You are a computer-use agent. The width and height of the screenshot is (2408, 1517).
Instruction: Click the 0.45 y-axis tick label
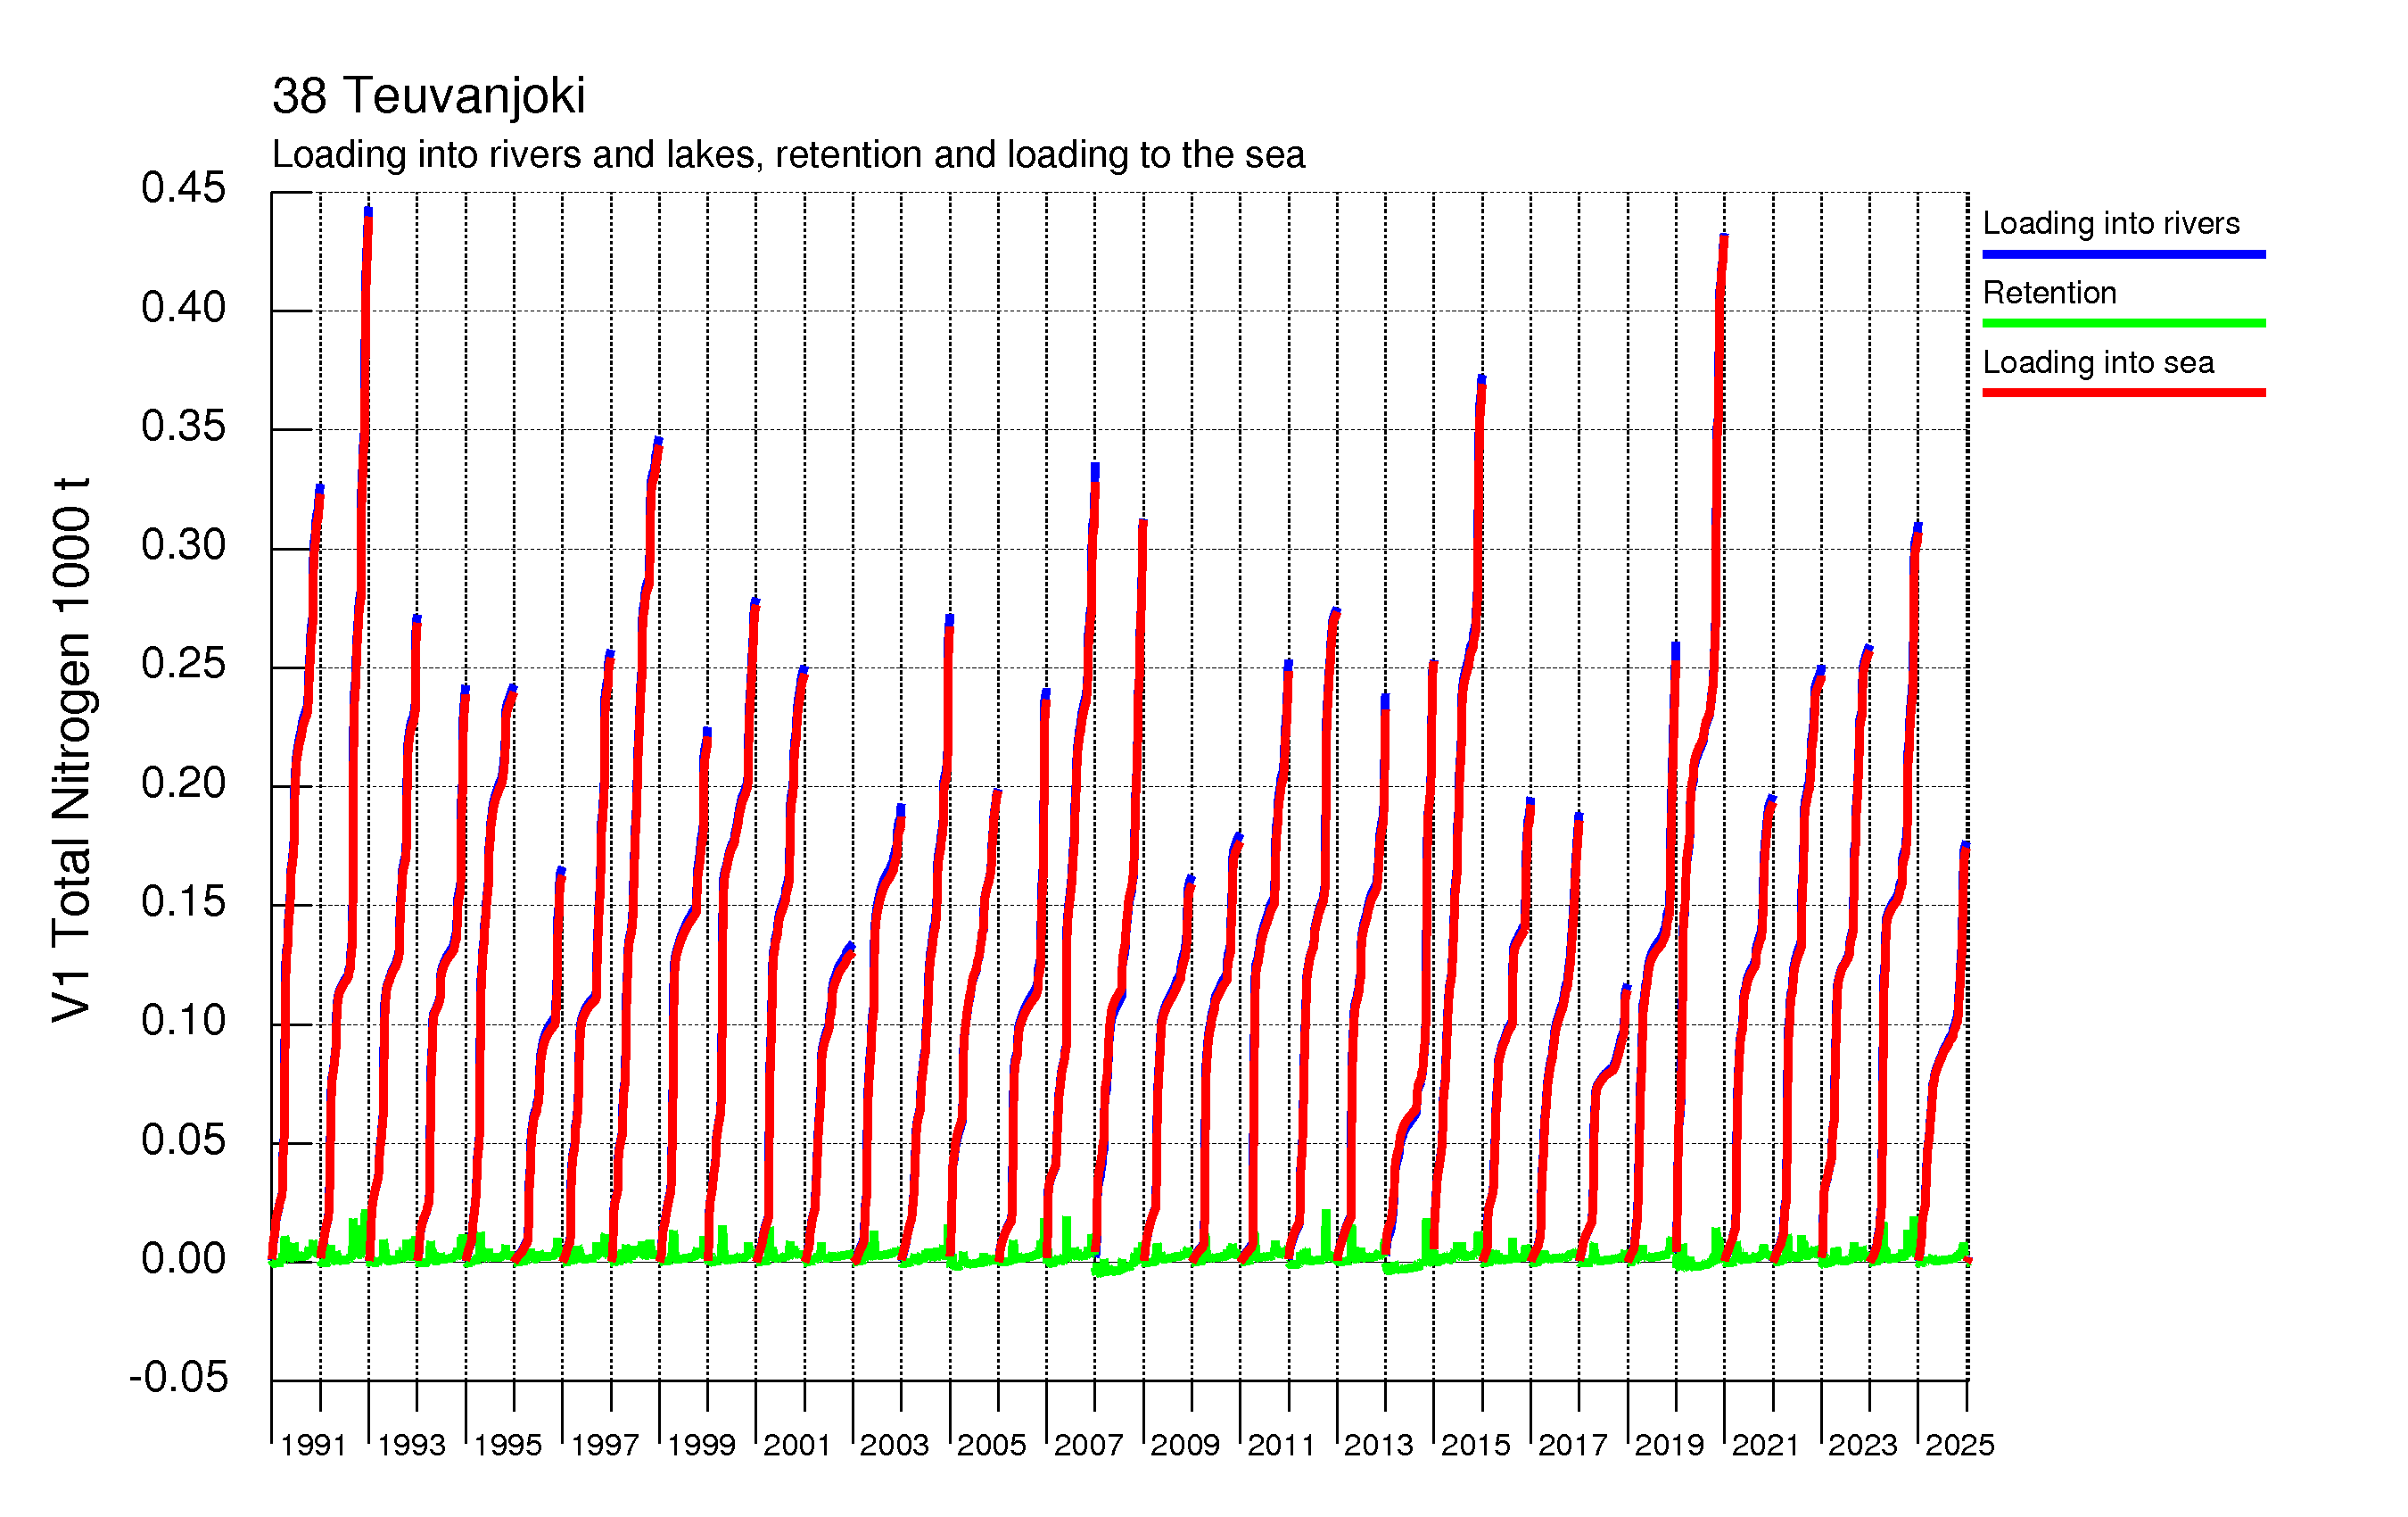[x=183, y=188]
